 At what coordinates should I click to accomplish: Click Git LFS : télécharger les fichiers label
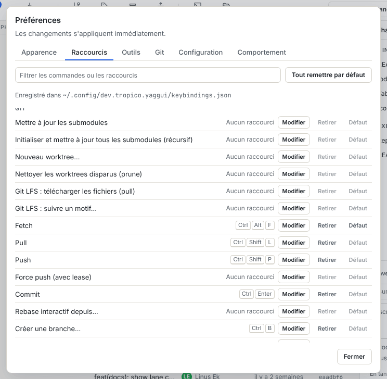pyautogui.click(x=75, y=192)
